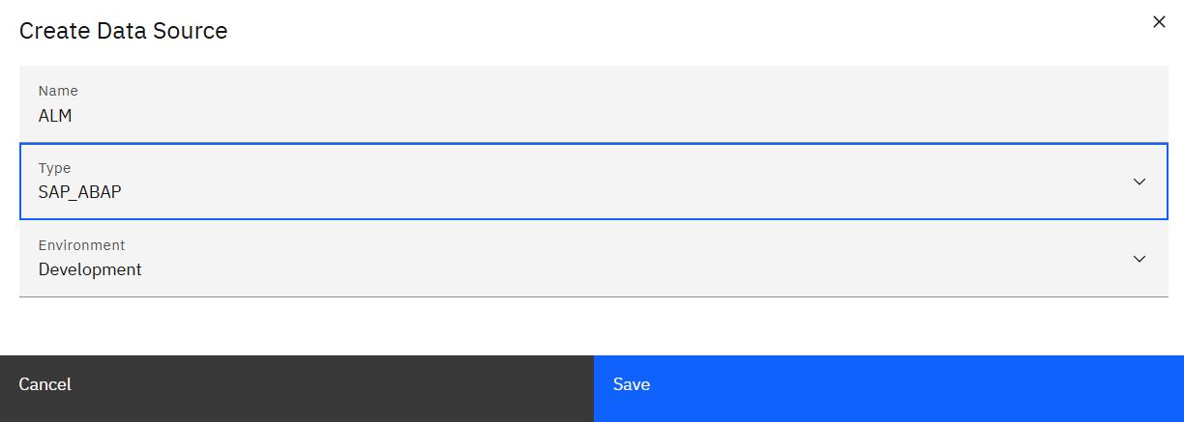Click the ALM text in the Name field
The height and width of the screenshot is (422, 1184).
coord(55,116)
